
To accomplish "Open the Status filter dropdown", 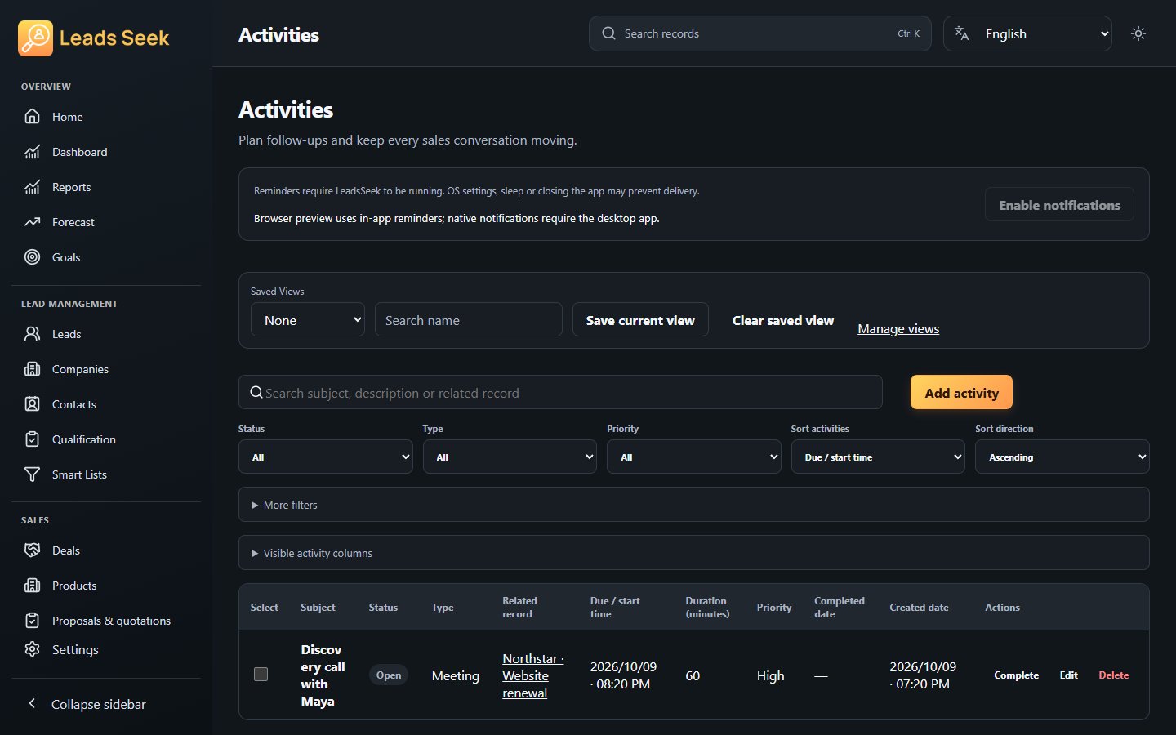I will click(326, 457).
